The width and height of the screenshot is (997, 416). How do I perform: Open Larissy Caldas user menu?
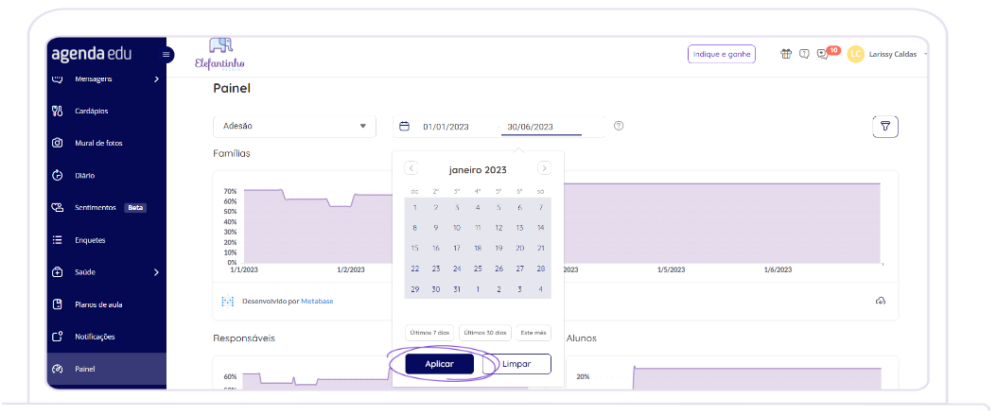click(x=889, y=54)
